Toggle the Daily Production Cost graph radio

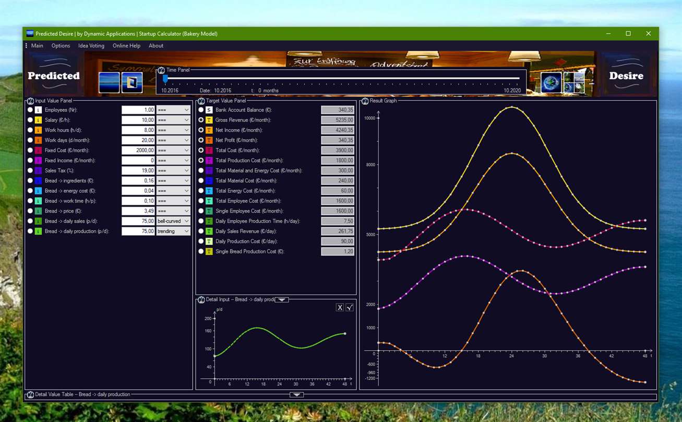point(201,241)
